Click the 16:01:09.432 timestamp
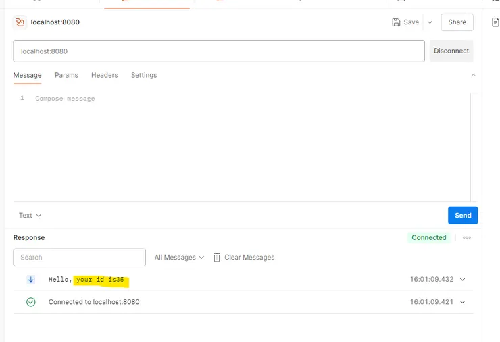This screenshot has height=342, width=500. click(x=432, y=279)
